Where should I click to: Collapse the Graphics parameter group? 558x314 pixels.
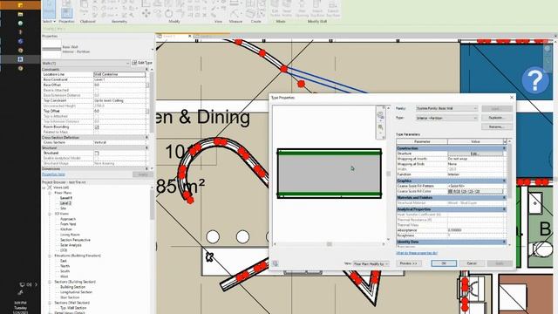[x=504, y=181]
